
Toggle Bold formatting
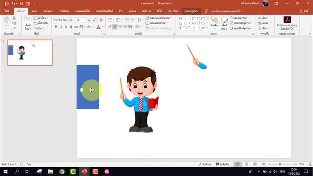(56, 27)
